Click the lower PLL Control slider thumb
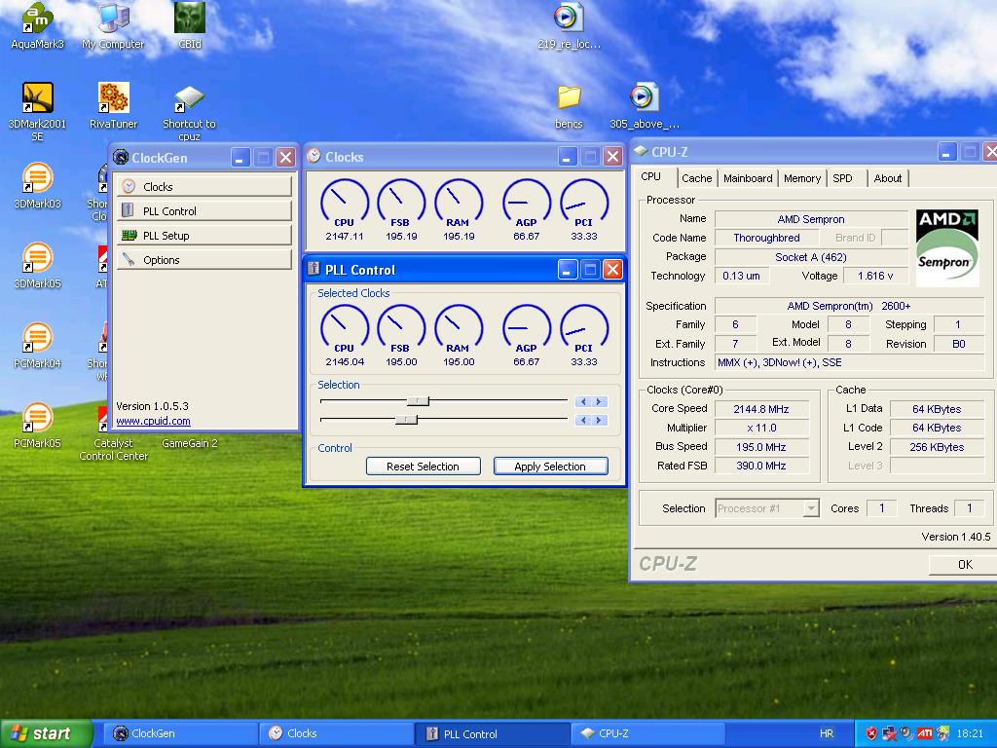Viewport: 997px width, 748px height. [x=406, y=419]
